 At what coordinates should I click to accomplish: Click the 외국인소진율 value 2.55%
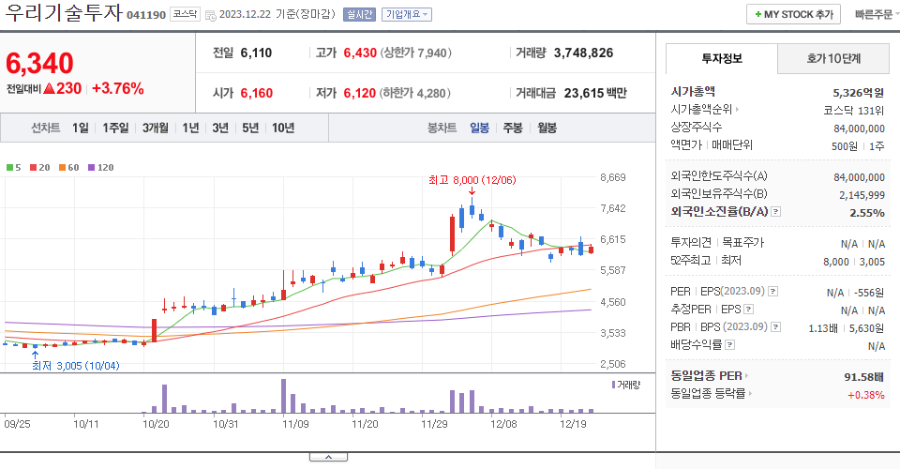[866, 213]
